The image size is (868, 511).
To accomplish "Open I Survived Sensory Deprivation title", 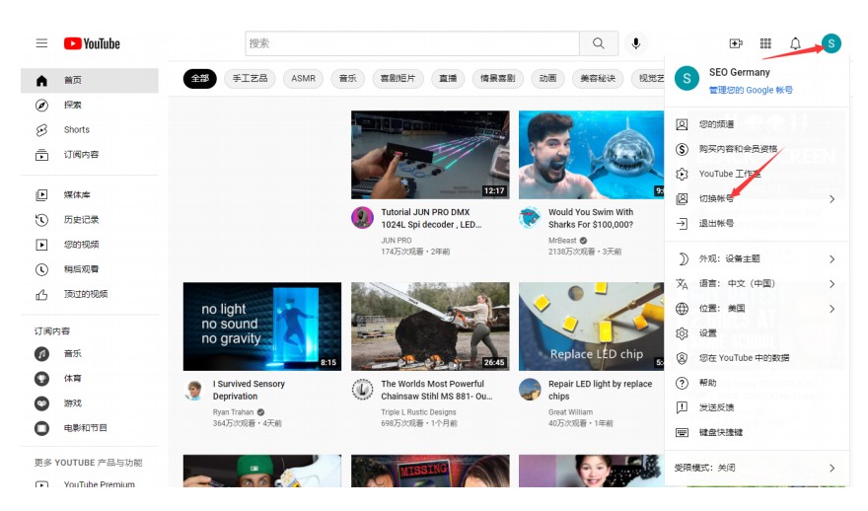I will pyautogui.click(x=249, y=390).
